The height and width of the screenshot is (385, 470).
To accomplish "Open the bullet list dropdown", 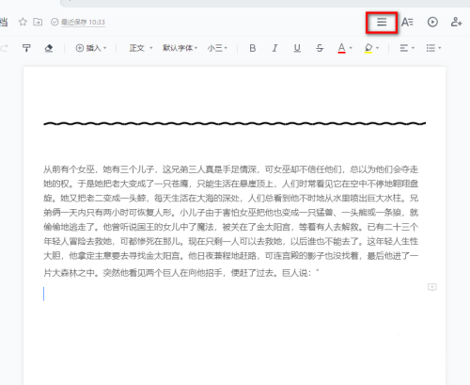I will tap(433, 48).
